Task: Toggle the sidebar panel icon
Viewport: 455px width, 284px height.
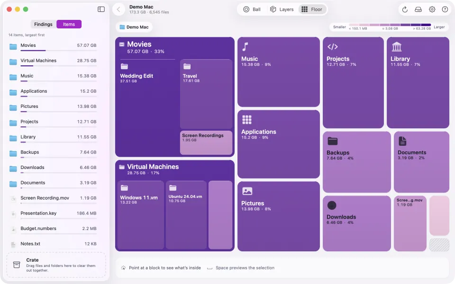Action: pos(101,9)
